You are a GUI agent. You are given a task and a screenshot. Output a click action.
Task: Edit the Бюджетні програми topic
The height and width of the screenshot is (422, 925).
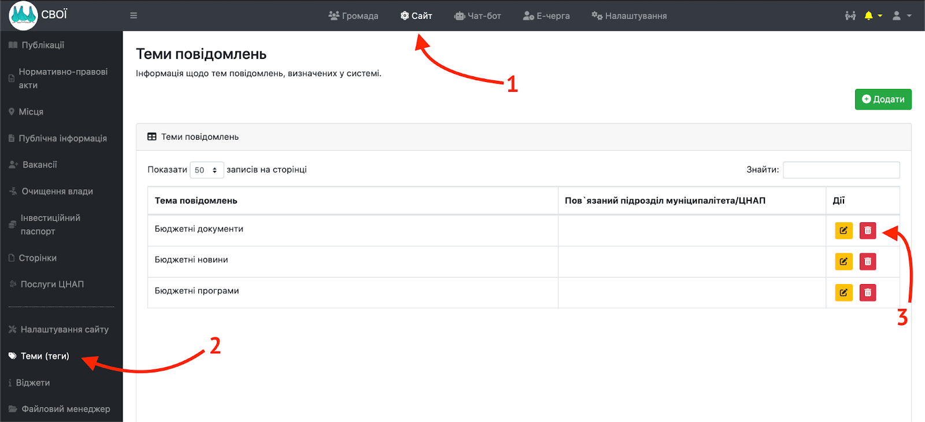(x=843, y=293)
